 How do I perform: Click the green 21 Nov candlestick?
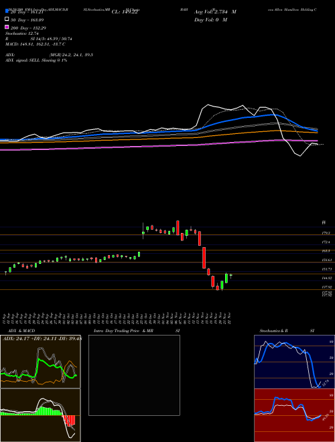pos(226,278)
